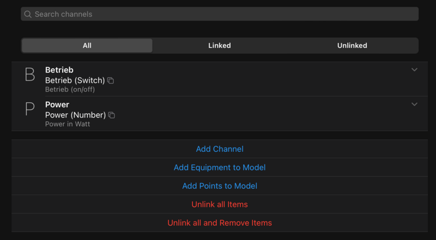Expand the Betrieb channel chevron
436x240 pixels.
point(414,70)
